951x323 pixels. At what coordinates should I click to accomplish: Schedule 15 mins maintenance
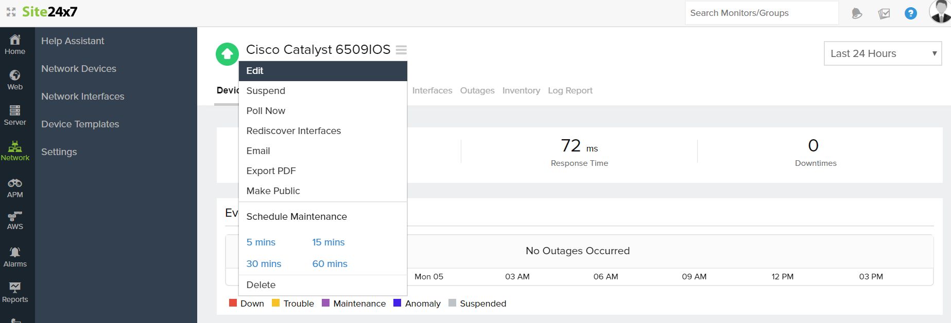(x=328, y=242)
